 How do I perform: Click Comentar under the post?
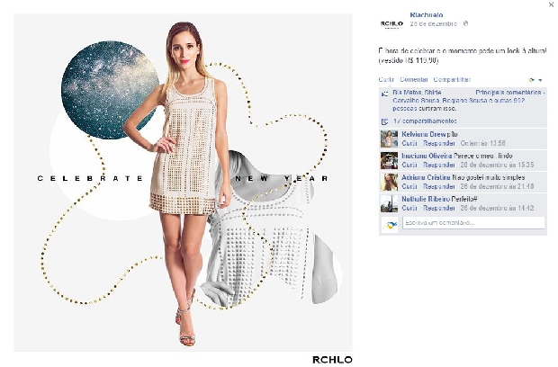413,79
